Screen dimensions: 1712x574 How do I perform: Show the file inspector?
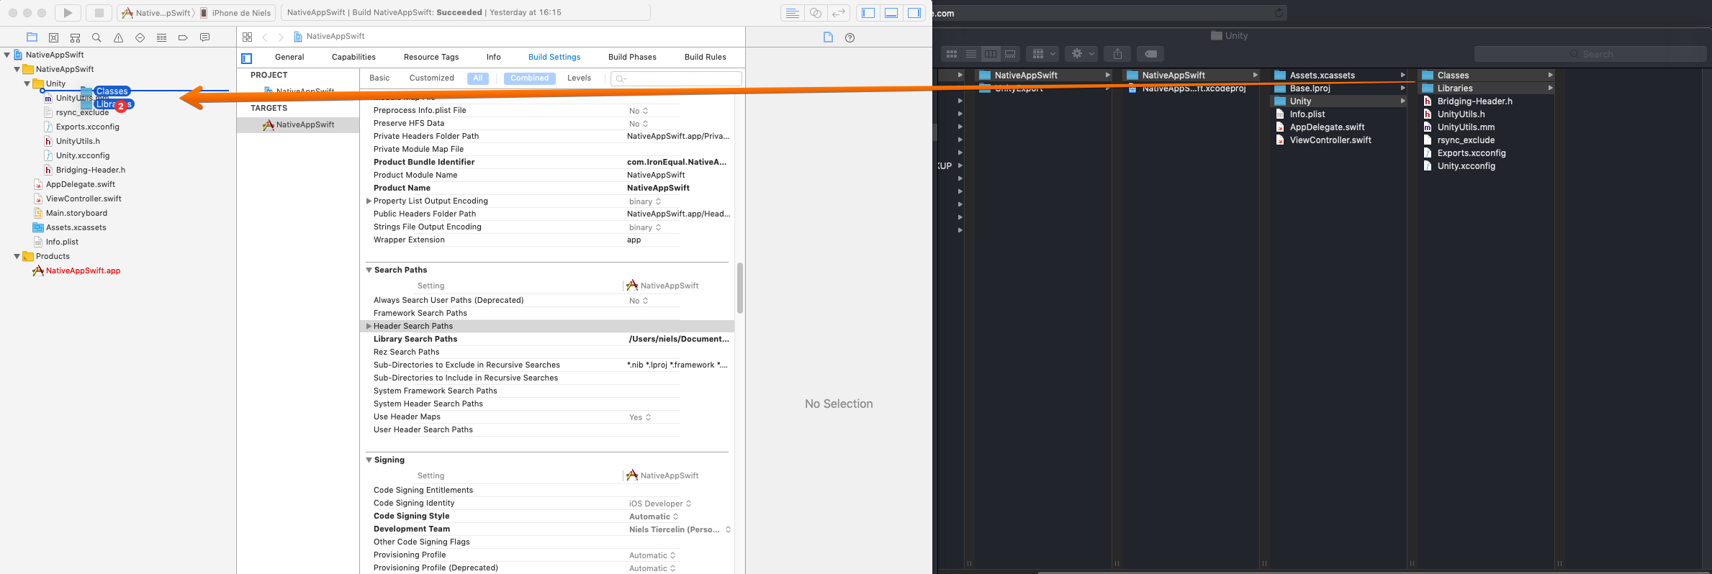[828, 37]
